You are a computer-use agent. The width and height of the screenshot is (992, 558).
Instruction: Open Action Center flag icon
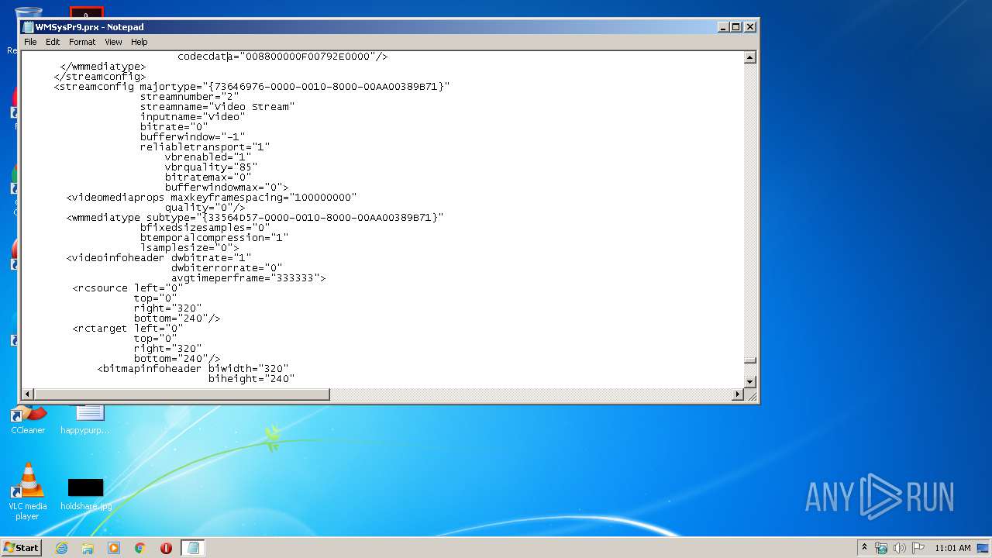pos(918,548)
